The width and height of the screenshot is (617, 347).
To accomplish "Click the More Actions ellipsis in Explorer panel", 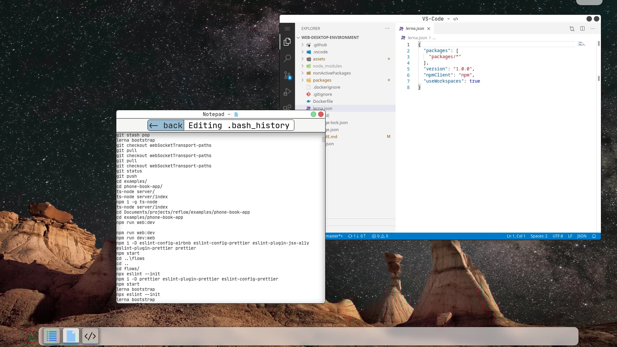I will point(387,28).
